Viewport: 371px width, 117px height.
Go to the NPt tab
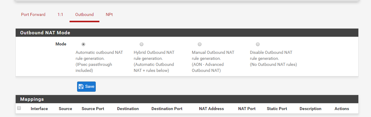click(x=109, y=14)
